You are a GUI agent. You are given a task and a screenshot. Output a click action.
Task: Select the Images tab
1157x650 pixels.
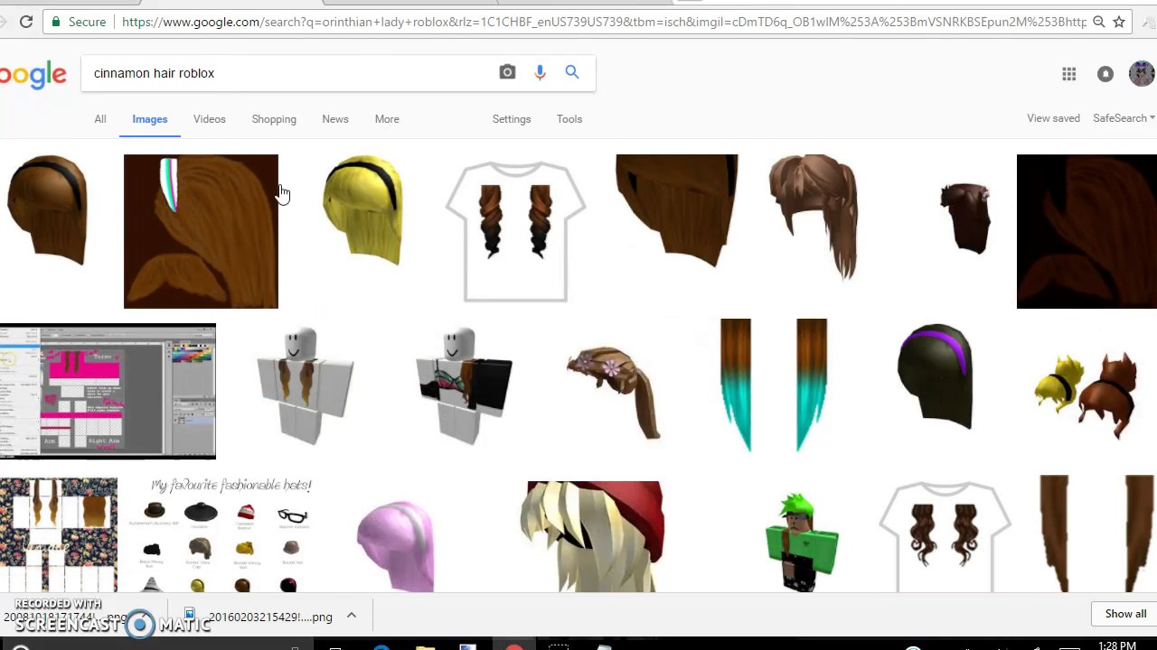coord(150,119)
